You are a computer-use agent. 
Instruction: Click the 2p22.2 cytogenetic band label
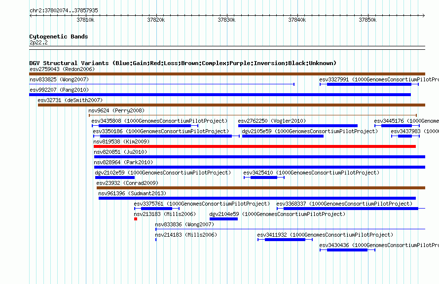[x=38, y=42]
